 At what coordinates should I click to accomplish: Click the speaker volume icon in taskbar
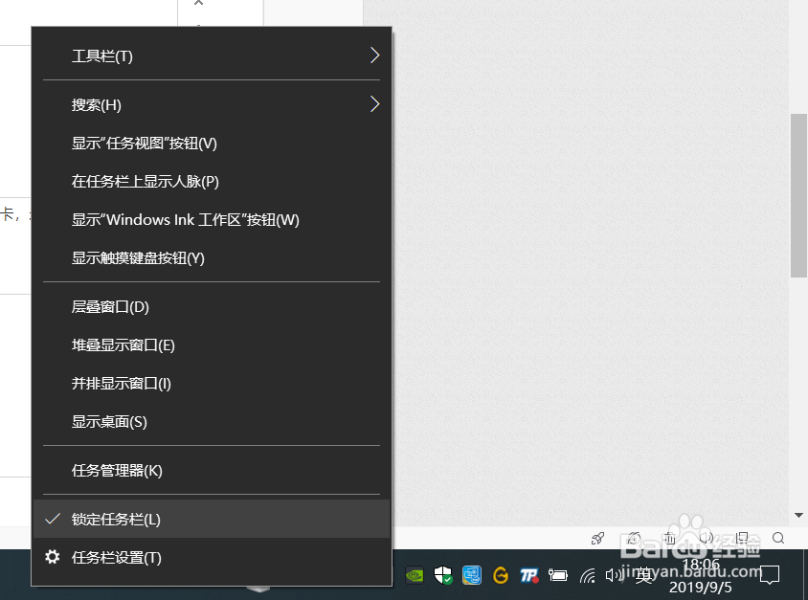(x=614, y=575)
